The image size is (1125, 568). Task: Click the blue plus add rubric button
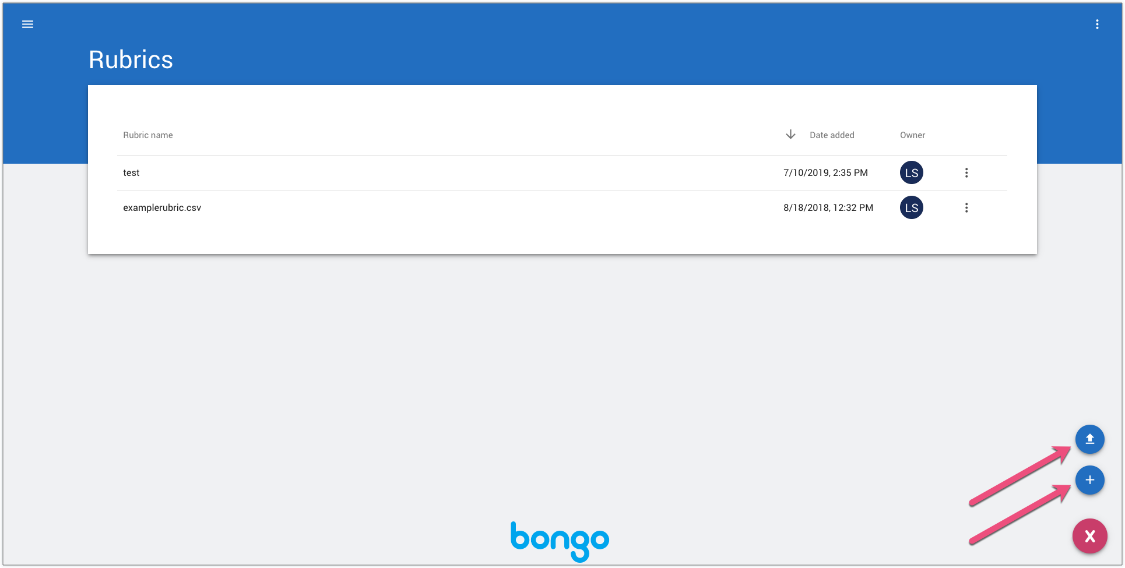[1089, 480]
